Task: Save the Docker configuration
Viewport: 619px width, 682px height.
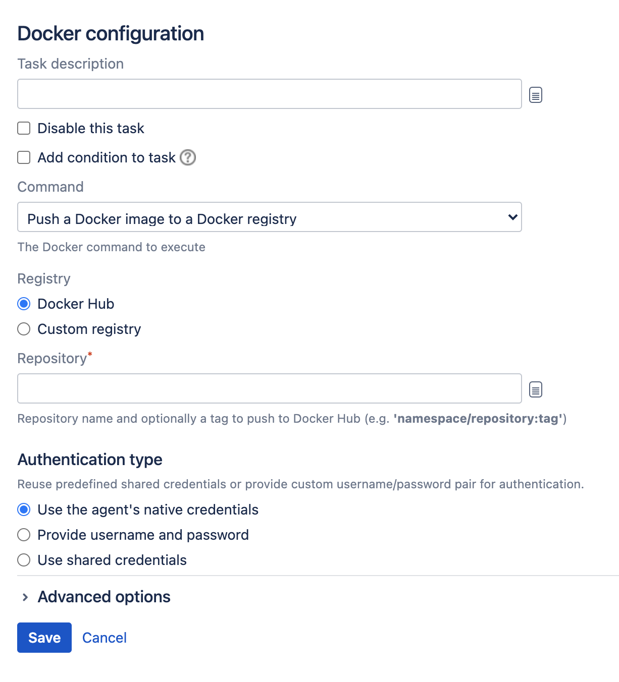Action: [44, 638]
